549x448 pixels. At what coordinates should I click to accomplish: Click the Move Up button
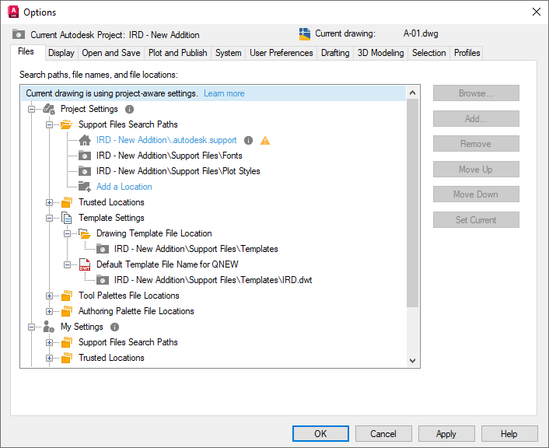[x=476, y=170]
